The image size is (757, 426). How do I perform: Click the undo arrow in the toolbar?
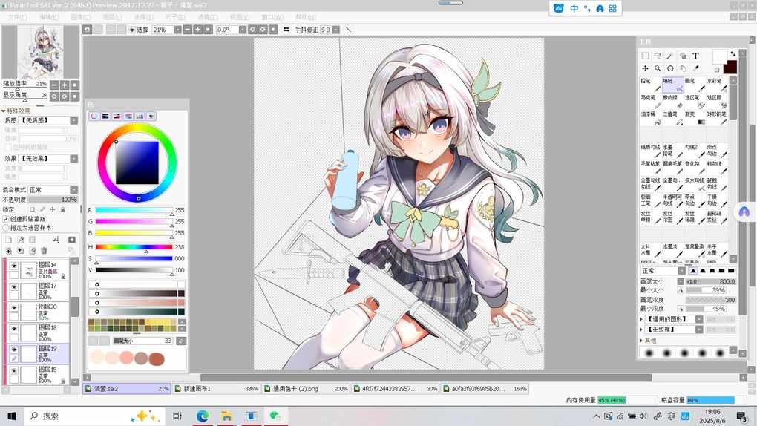[x=88, y=30]
